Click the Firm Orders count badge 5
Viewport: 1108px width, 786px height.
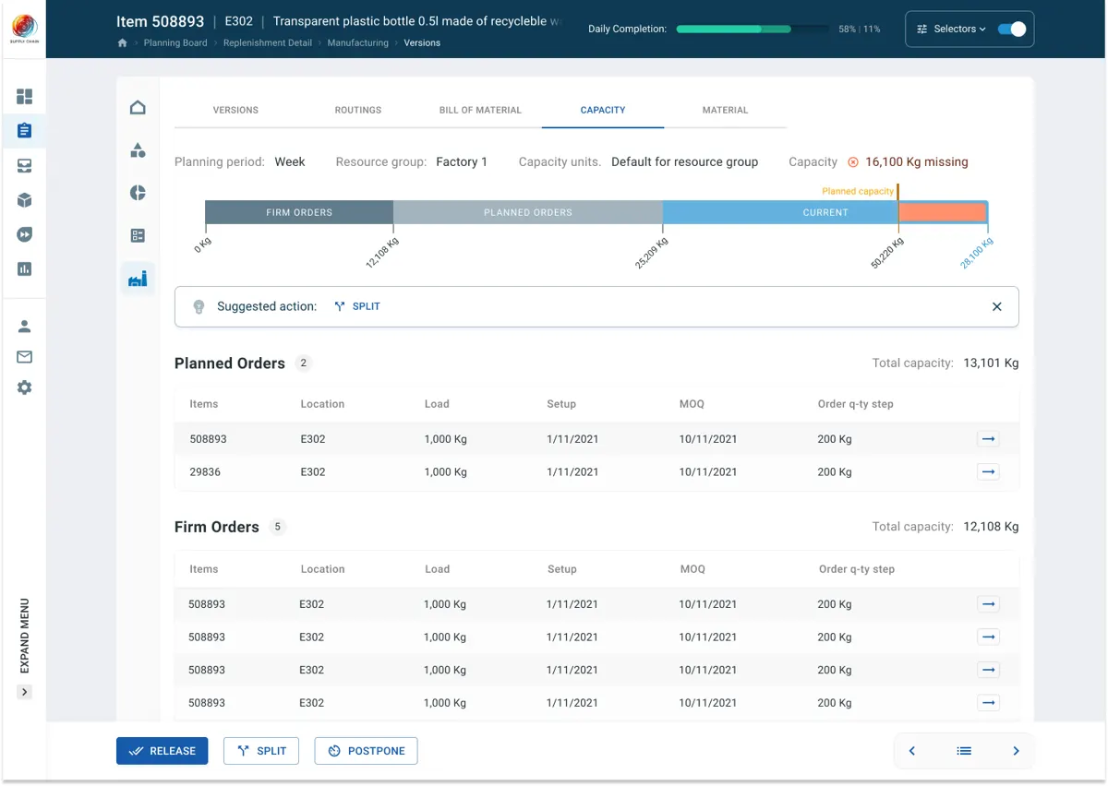(x=278, y=527)
